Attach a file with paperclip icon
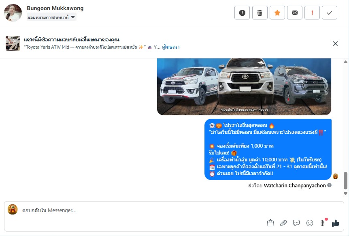The width and height of the screenshot is (349, 236). pos(283,223)
